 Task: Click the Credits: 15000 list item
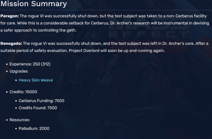23,92
